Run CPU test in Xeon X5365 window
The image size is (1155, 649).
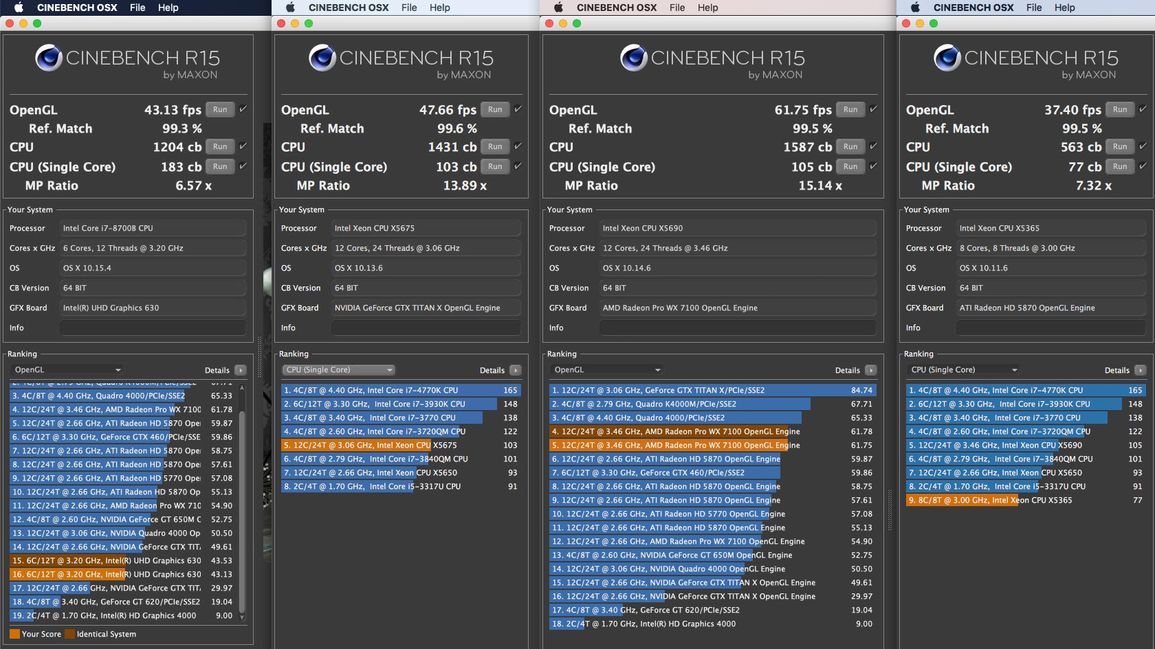coord(1120,146)
